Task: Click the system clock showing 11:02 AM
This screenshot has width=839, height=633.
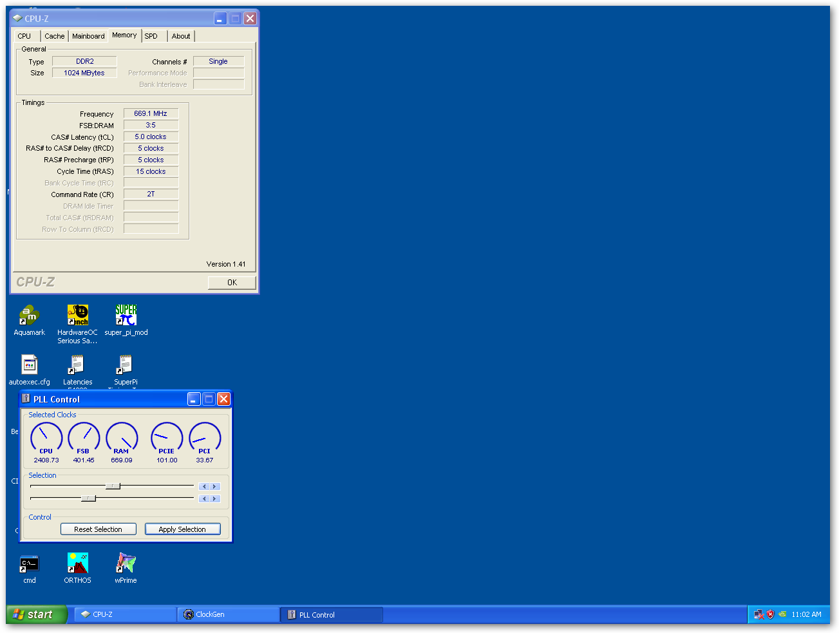Action: tap(806, 614)
